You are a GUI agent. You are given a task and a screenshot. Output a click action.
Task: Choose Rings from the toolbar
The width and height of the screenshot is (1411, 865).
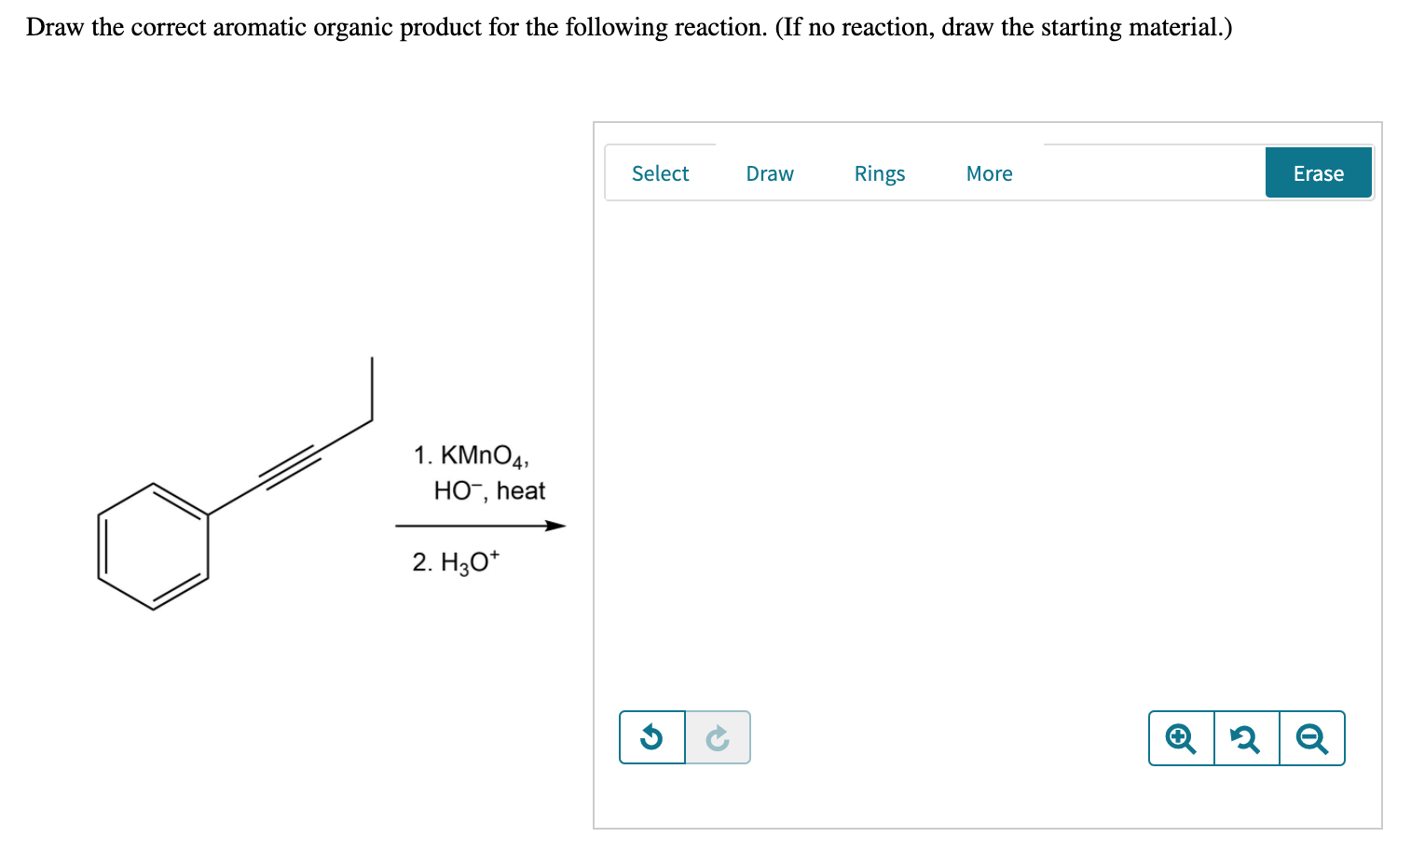pos(879,173)
